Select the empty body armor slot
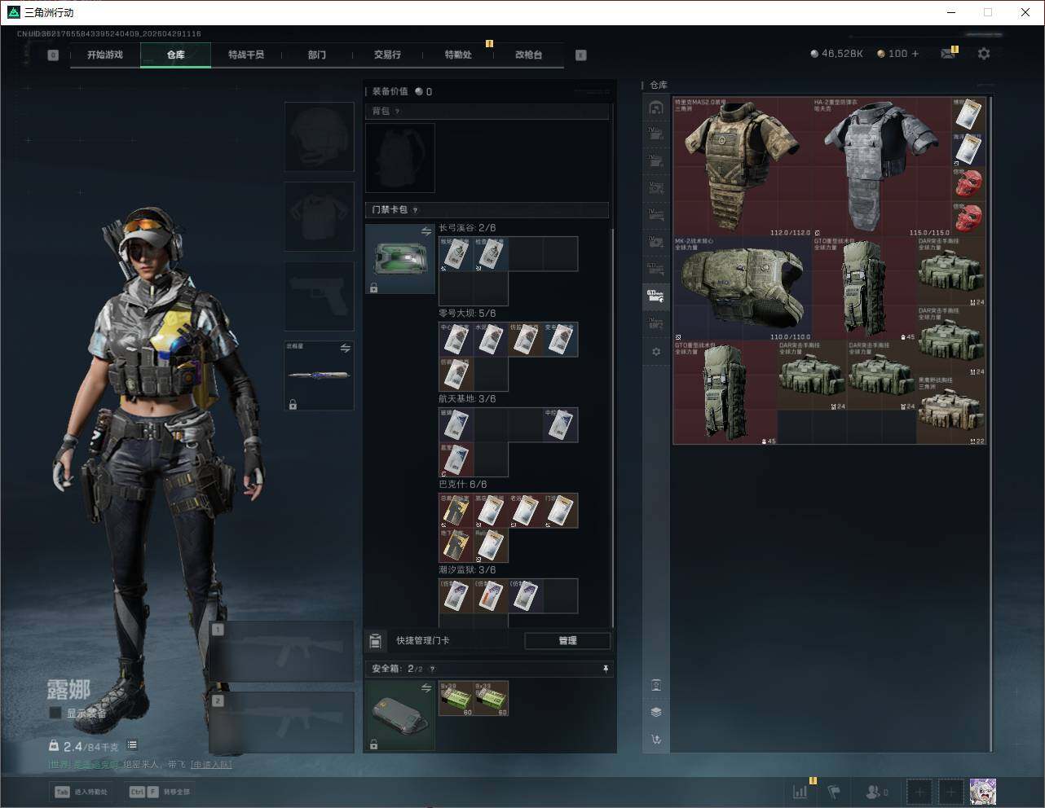 coord(320,217)
